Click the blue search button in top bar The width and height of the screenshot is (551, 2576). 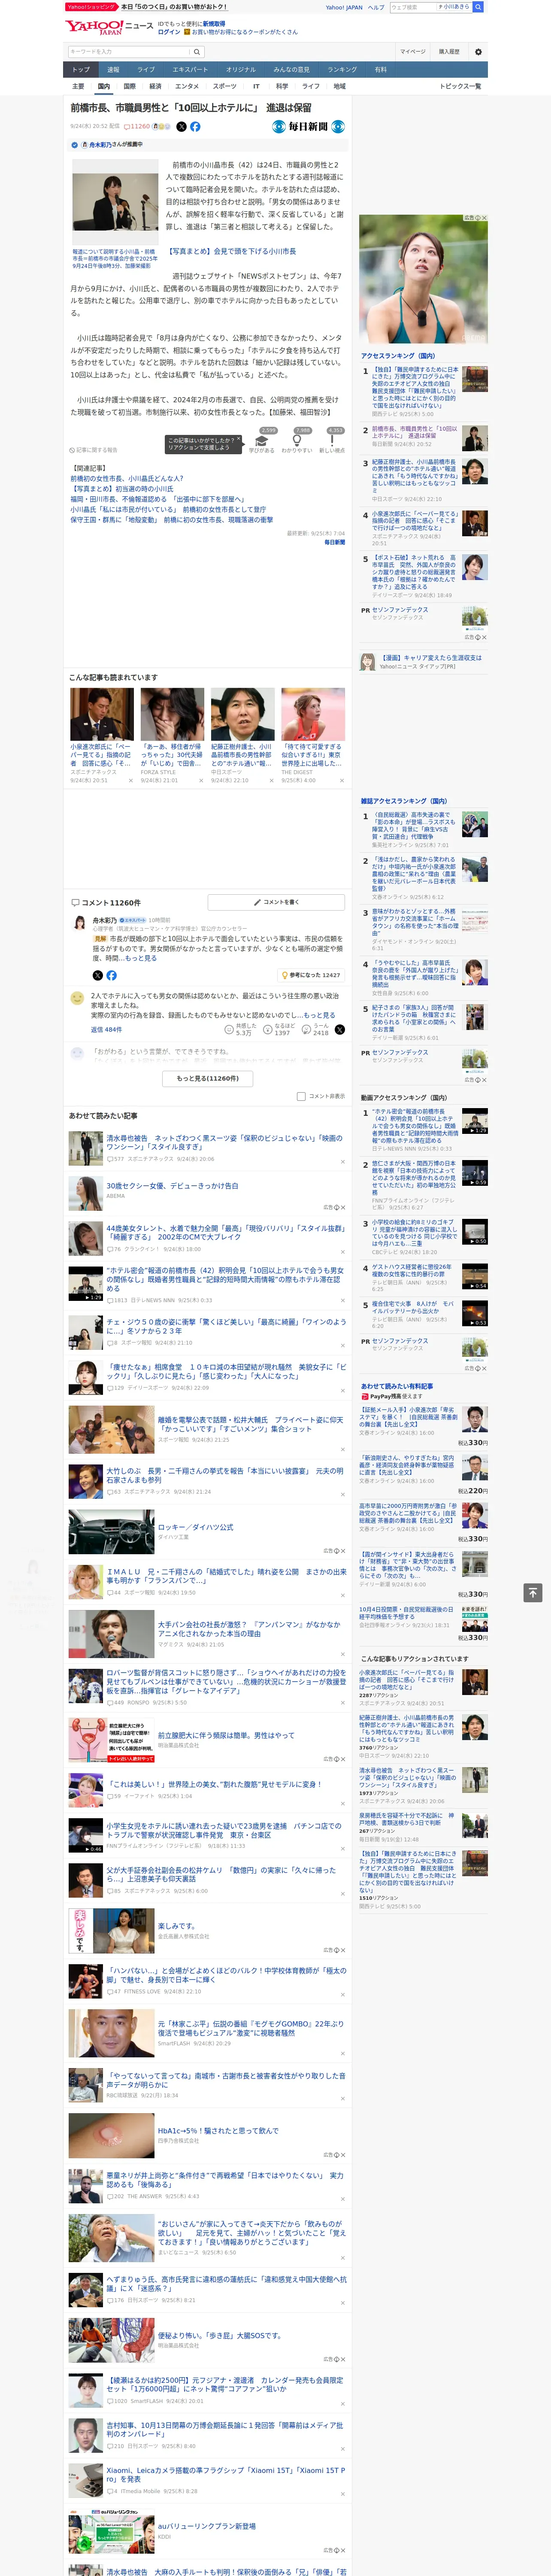478,7
